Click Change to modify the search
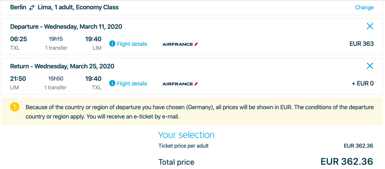This screenshot has width=385, height=169. click(364, 7)
